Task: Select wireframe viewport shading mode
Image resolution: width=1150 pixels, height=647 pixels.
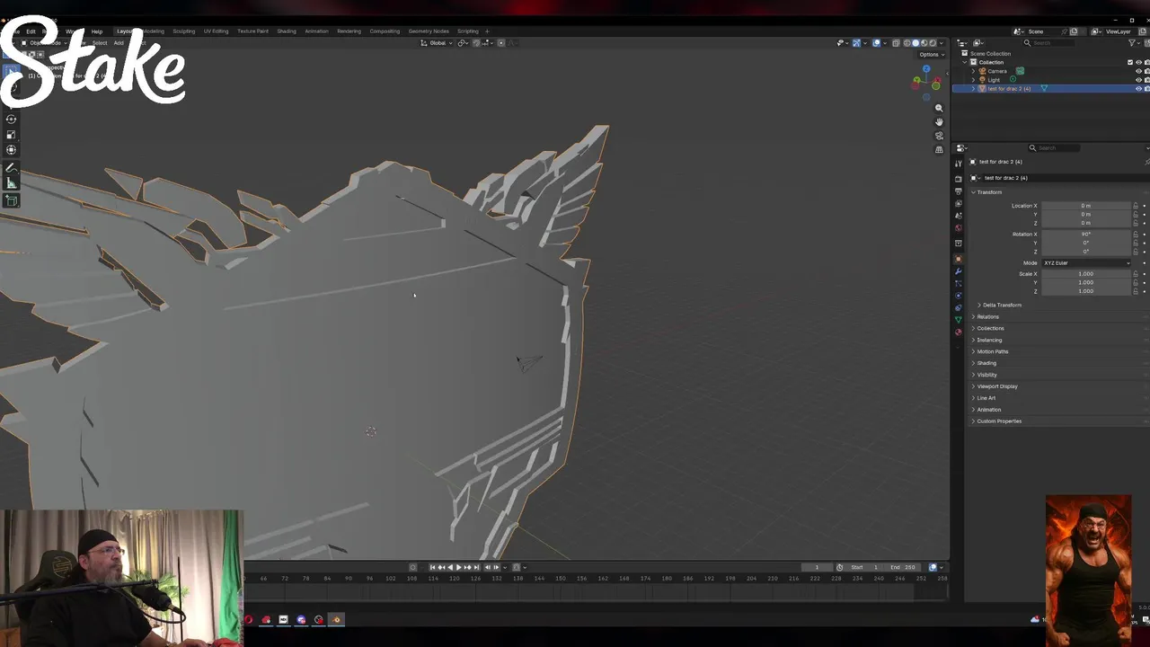Action: [907, 43]
